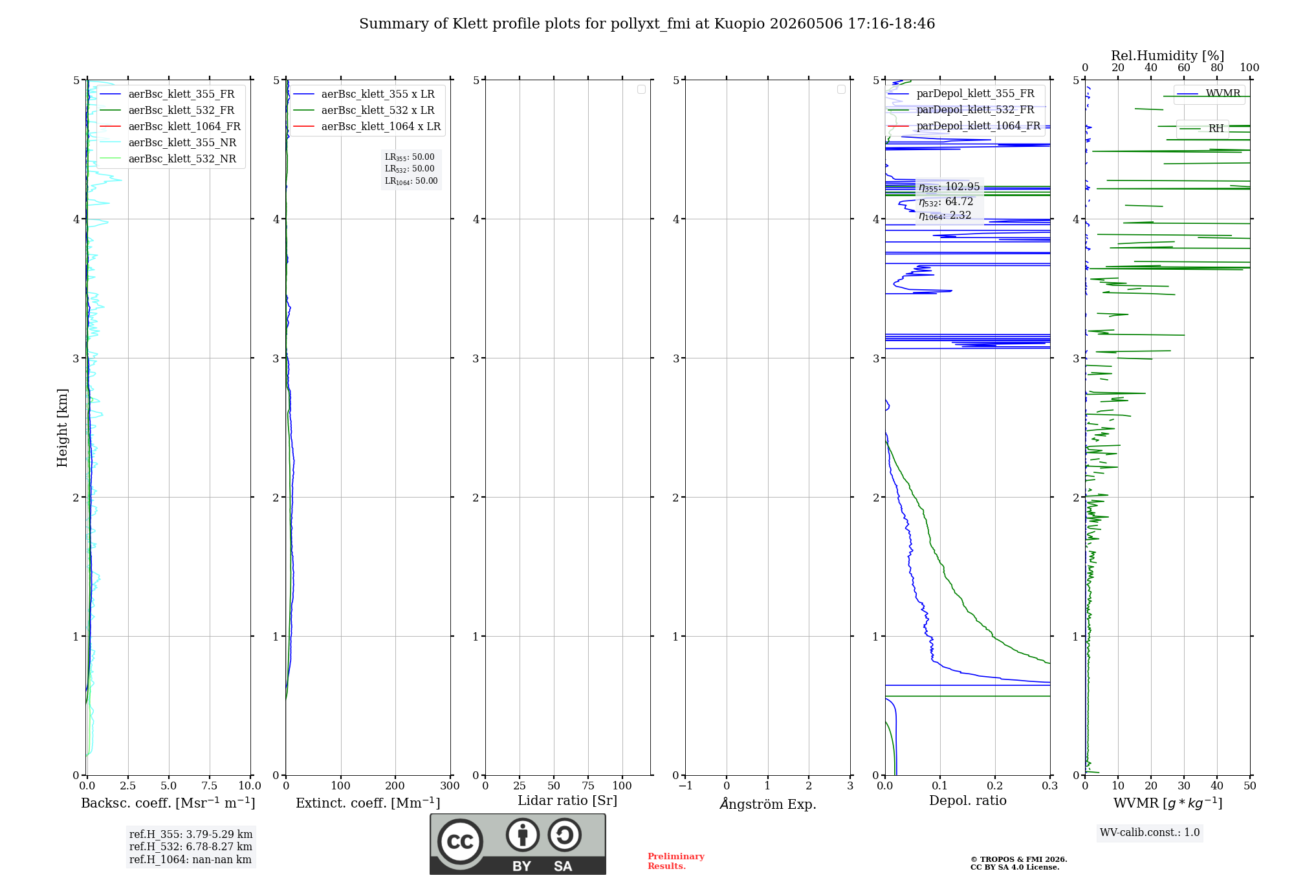Click the LR355: 50.00 annotation
Viewport: 1294px width, 880px height.
[x=410, y=157]
